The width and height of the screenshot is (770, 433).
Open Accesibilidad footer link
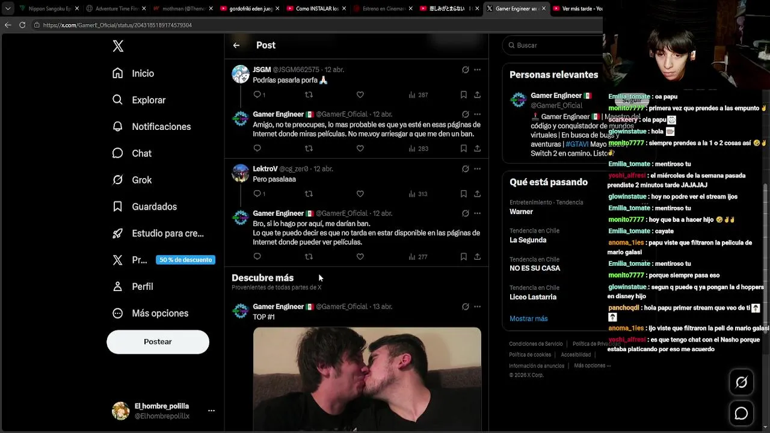[576, 355]
